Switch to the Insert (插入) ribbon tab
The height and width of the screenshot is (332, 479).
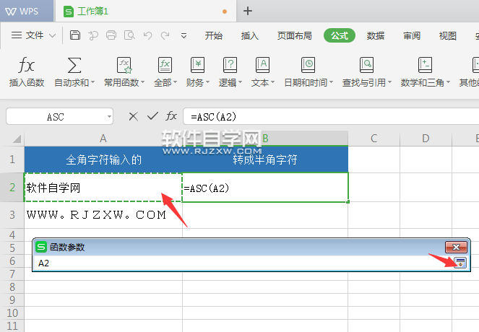(250, 35)
